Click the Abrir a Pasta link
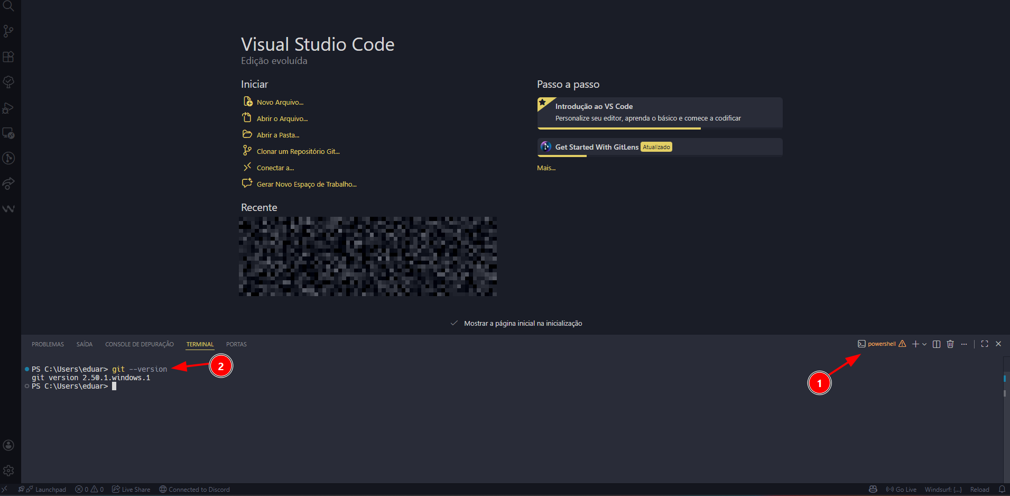 coord(277,135)
